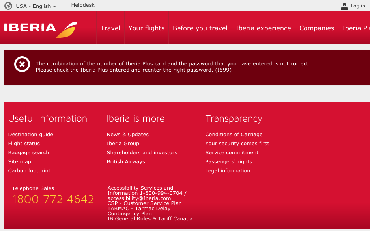Click the Useful information heading
Screen dimensions: 370x231
48,118
